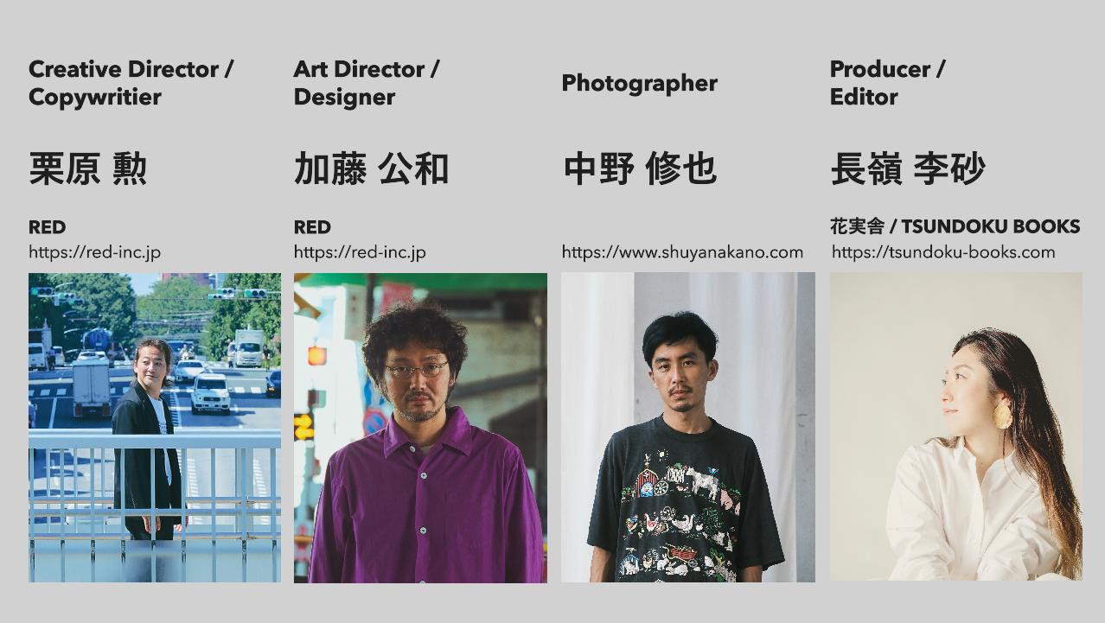Click the name 長嶺 李砂
This screenshot has height=623, width=1105.
908,168
